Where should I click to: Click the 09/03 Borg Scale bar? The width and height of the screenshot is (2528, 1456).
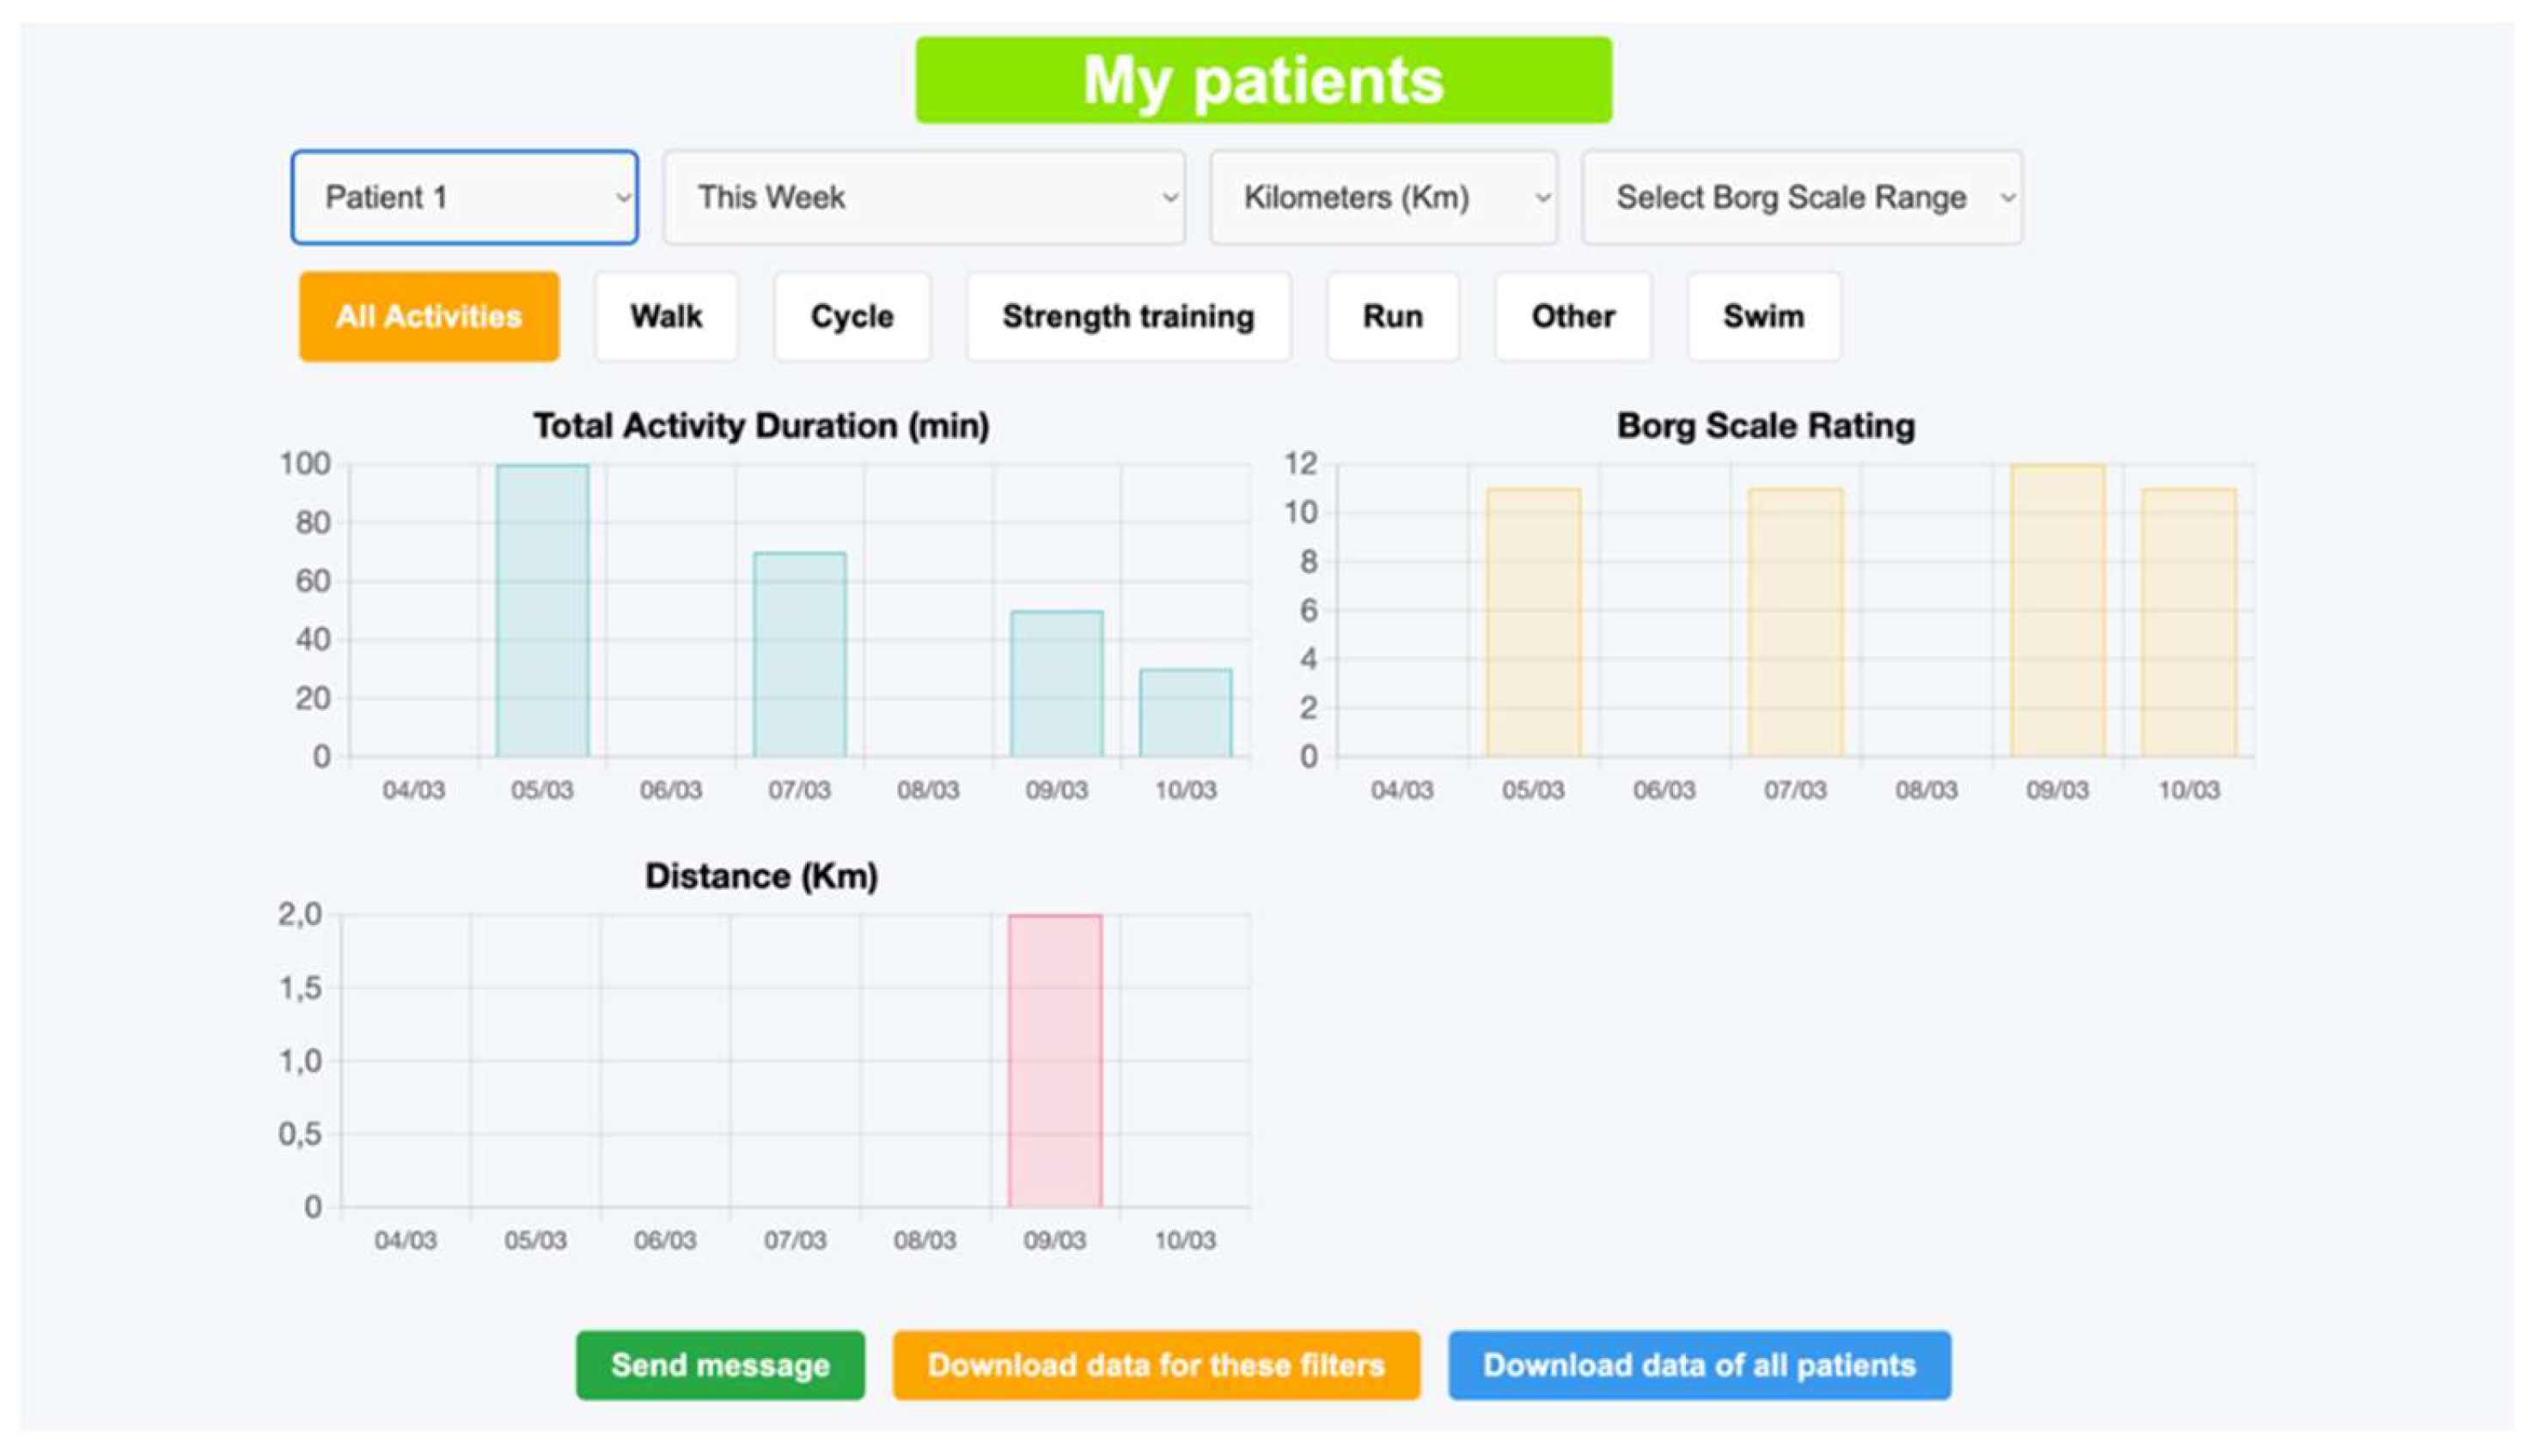click(x=2057, y=610)
